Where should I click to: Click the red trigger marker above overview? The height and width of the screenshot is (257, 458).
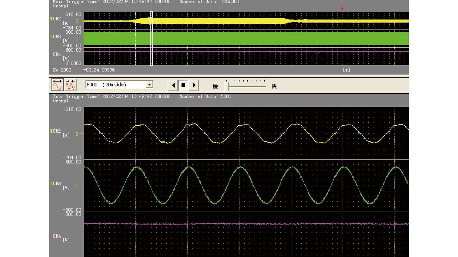341,8
